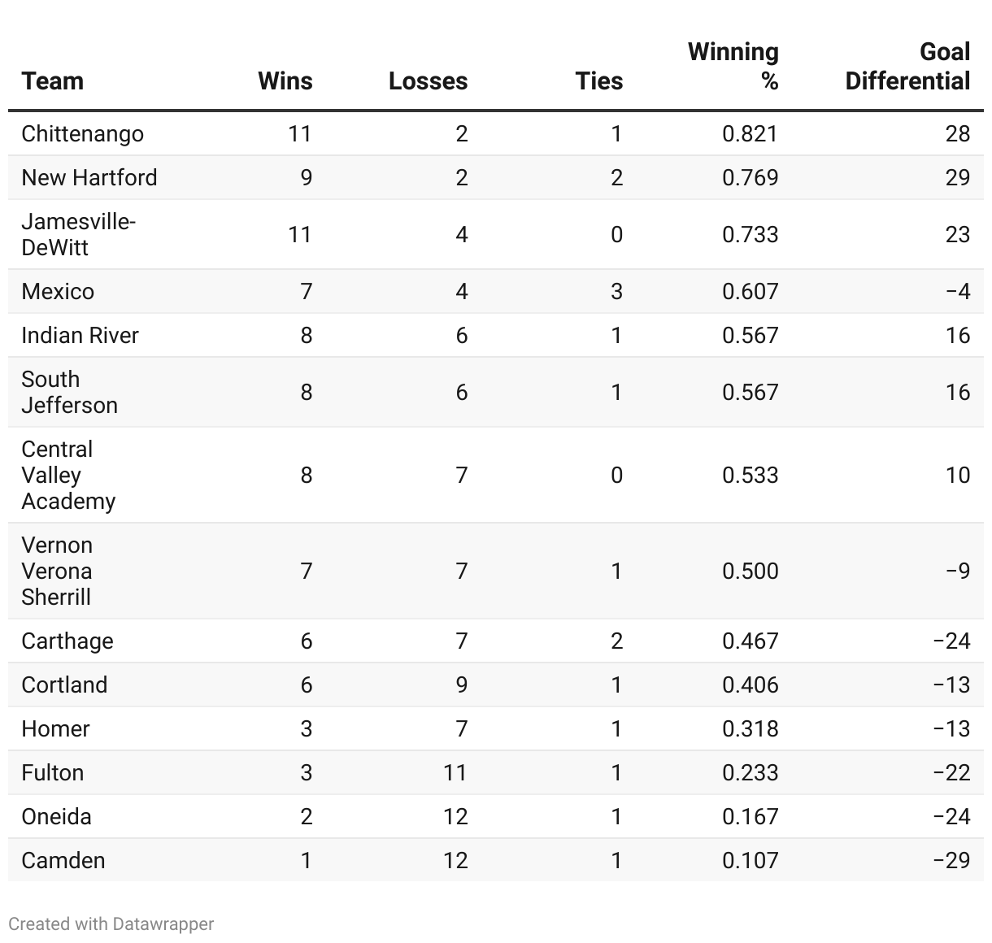Image resolution: width=992 pixels, height=943 pixels.
Task: Select the Jamesville-DeWitt team cell
Action: tap(78, 235)
